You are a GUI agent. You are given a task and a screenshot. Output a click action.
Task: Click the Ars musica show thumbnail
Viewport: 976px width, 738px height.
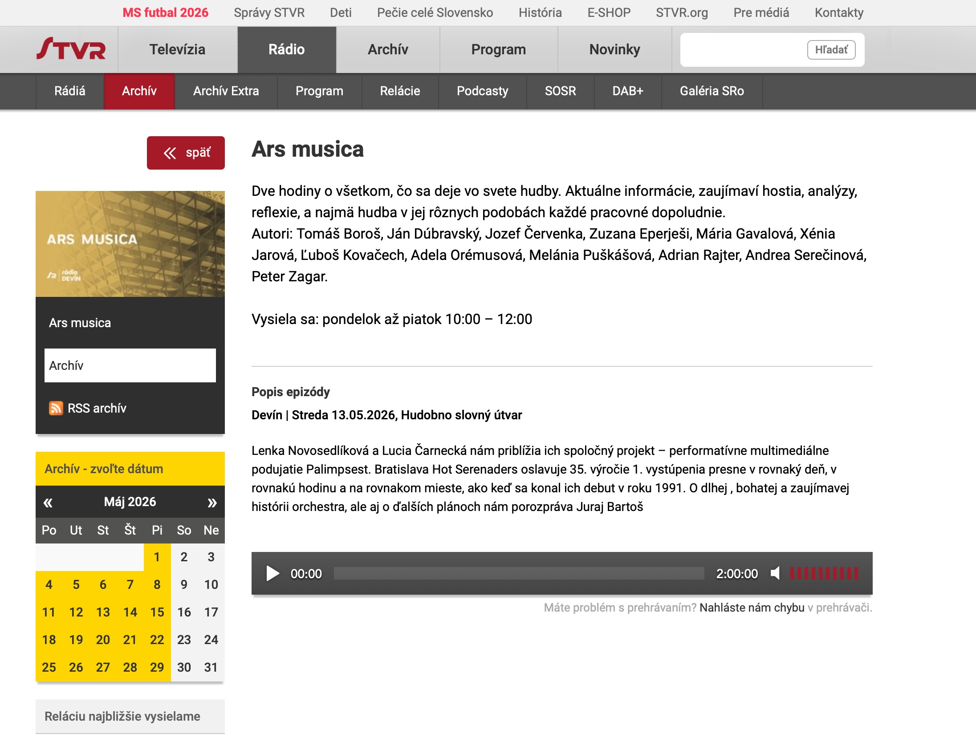pos(130,244)
